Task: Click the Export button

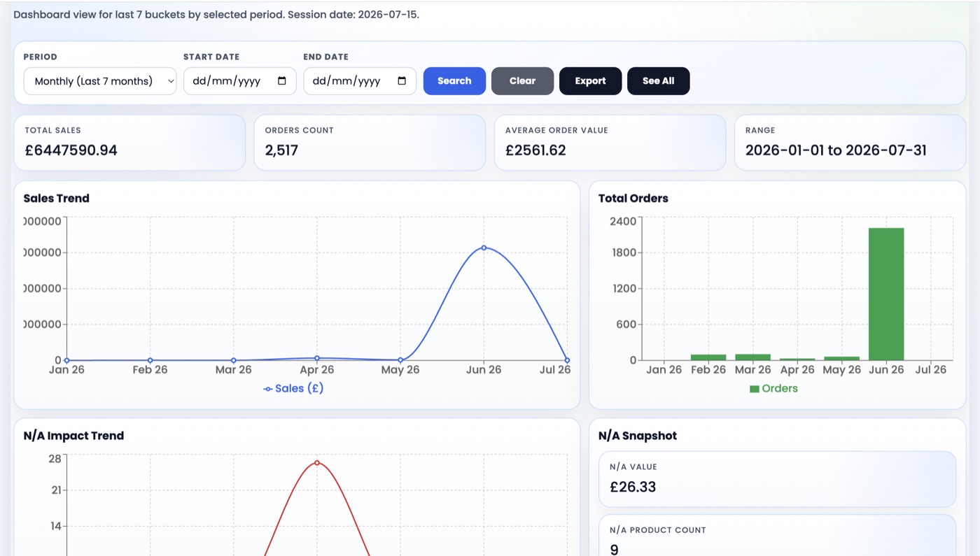Action: pyautogui.click(x=590, y=81)
